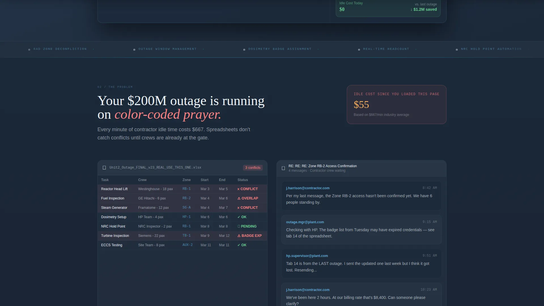Click the square marker before OUTAGE WINDOW MANAGEMENT

coord(134,50)
